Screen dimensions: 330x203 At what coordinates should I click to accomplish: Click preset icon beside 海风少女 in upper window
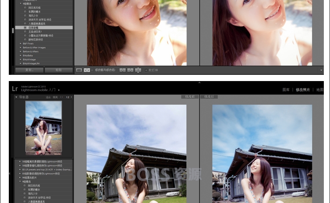click(25, 15)
